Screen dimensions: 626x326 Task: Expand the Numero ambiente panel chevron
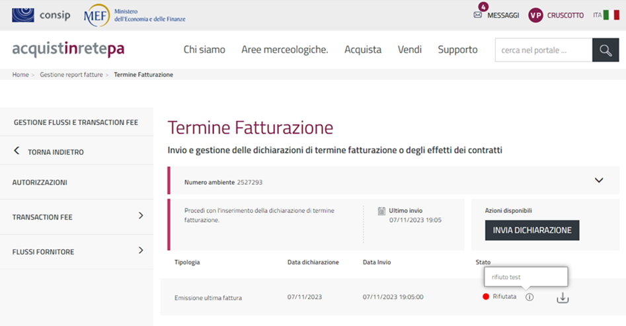599,181
